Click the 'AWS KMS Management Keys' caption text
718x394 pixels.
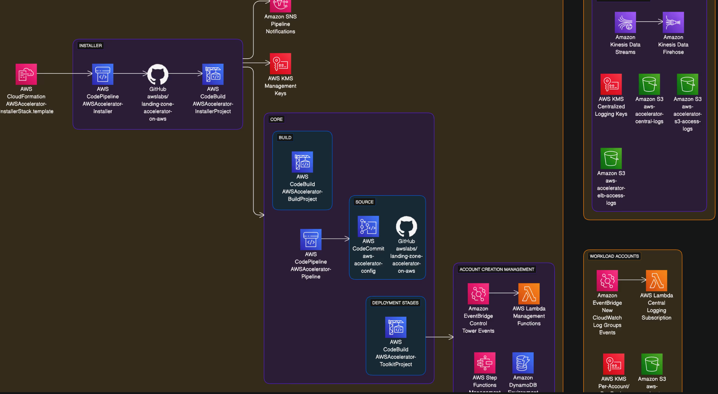pyautogui.click(x=280, y=86)
